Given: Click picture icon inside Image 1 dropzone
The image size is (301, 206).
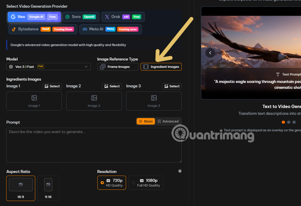Looking at the screenshot, I should 34,98.
